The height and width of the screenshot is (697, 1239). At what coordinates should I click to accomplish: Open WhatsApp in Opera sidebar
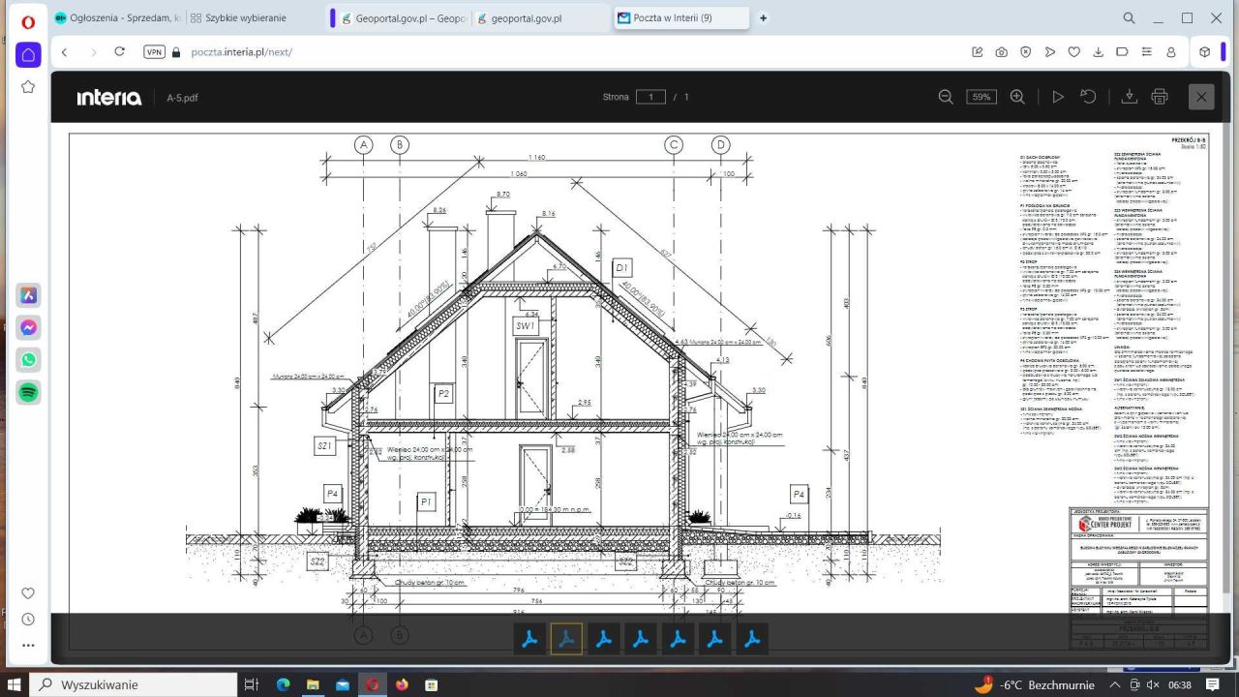(29, 360)
